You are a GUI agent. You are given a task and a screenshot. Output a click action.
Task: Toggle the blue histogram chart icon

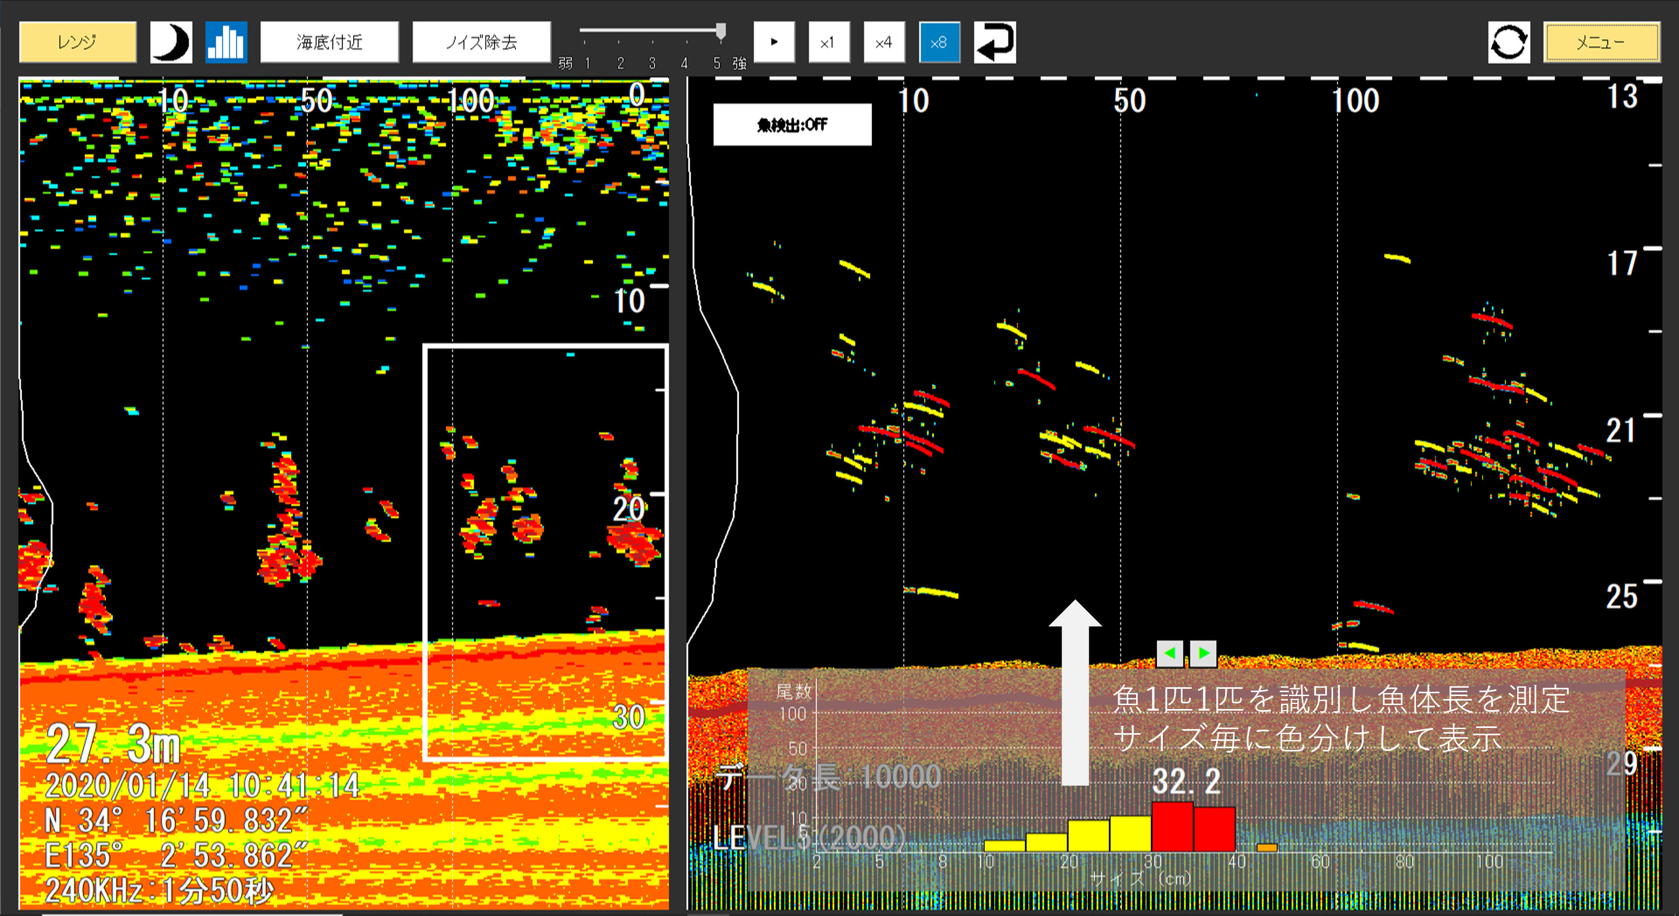(226, 43)
